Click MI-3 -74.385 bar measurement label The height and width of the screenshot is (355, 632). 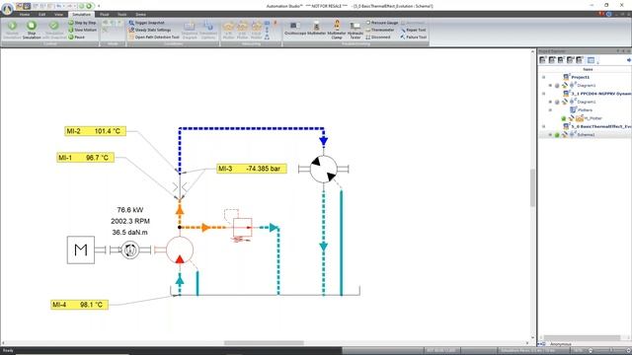pyautogui.click(x=252, y=169)
